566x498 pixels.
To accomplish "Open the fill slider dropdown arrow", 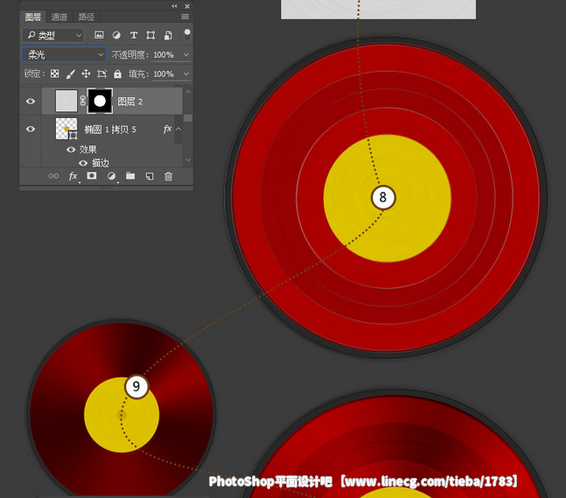I will [x=186, y=74].
